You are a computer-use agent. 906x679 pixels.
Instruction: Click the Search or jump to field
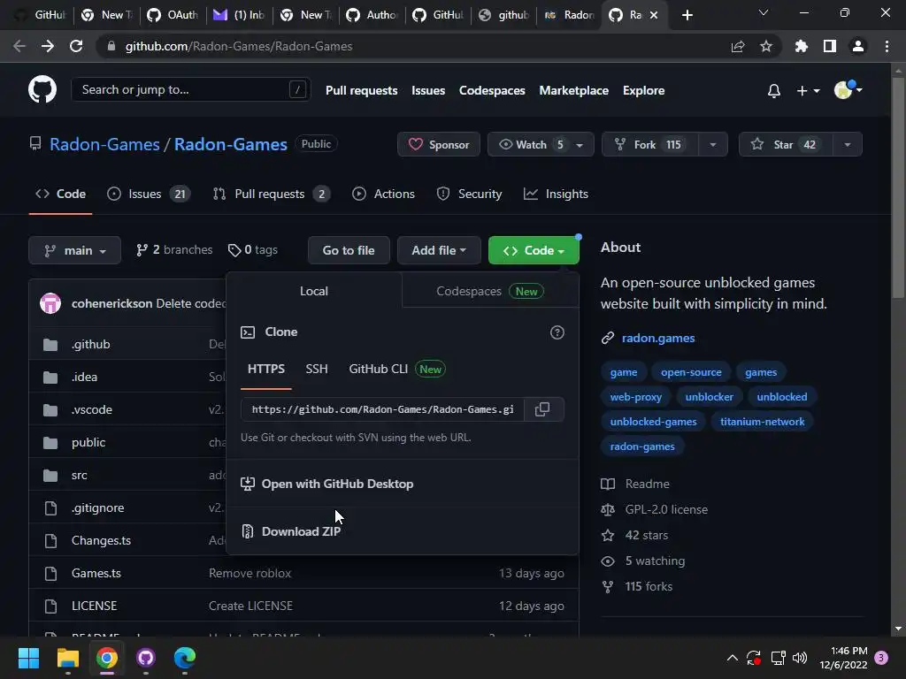coord(191,89)
